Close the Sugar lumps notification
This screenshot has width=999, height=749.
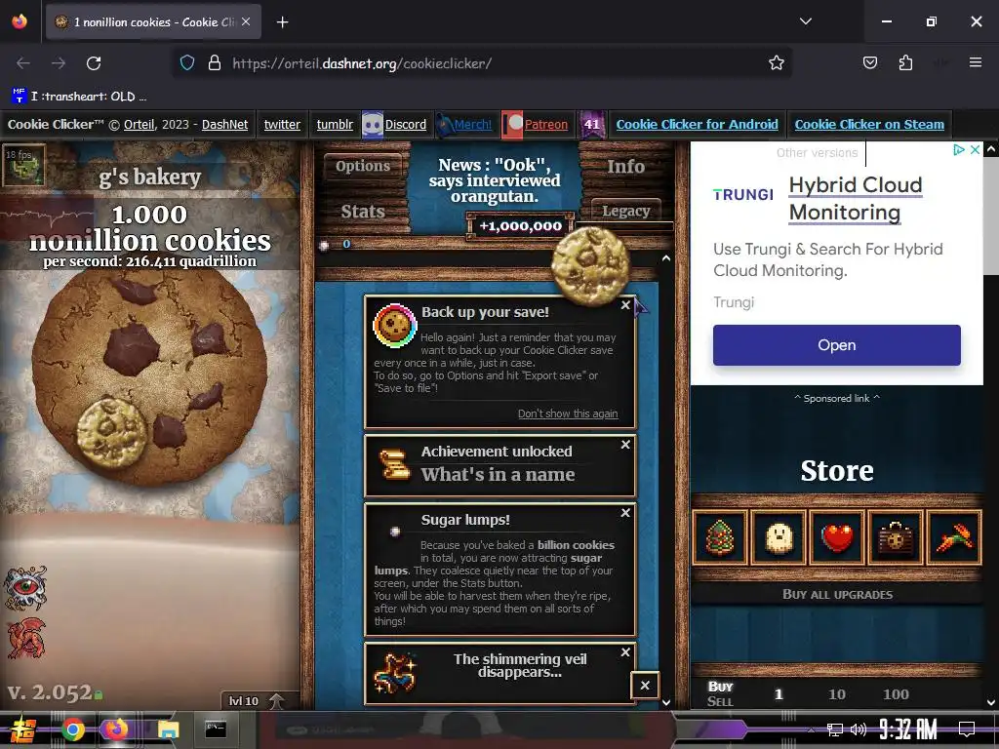[x=625, y=513]
